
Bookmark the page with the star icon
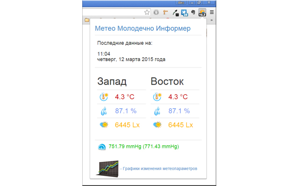coord(147,13)
